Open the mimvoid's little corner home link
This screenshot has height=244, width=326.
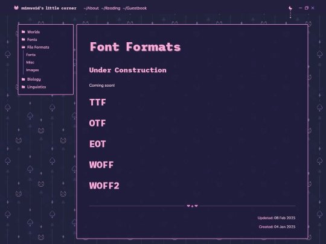point(49,8)
